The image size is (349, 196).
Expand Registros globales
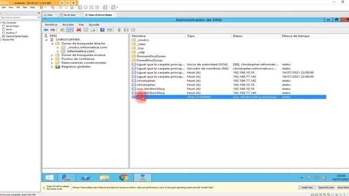52,66
